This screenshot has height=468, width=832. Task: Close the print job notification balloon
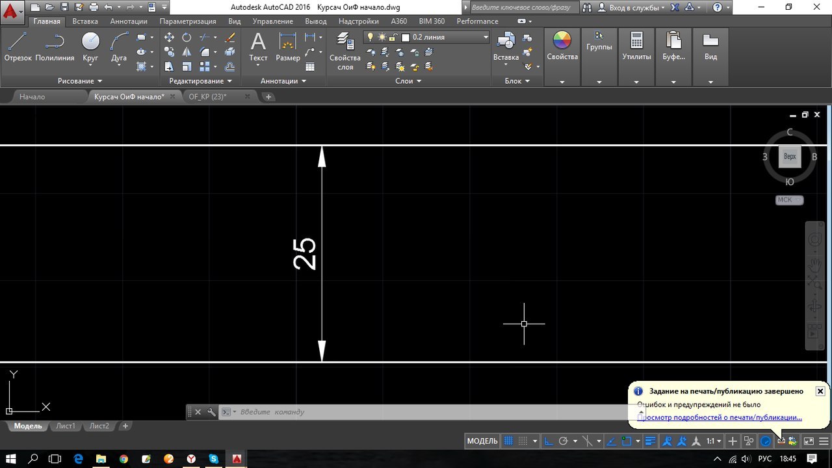tap(820, 391)
